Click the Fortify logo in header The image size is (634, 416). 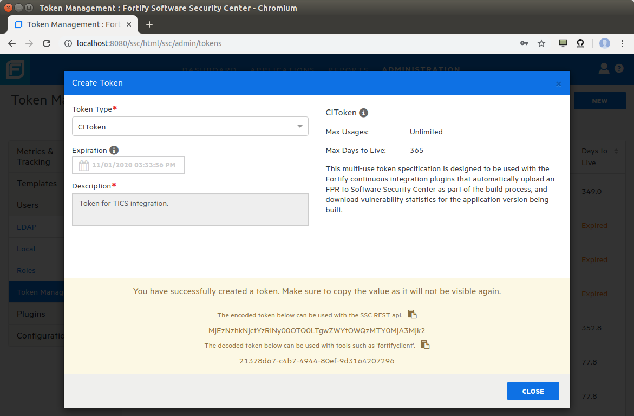[x=15, y=69]
